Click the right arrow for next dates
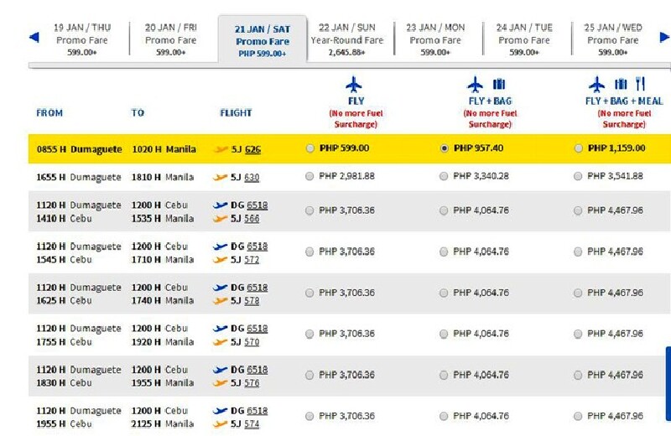Screen dimensions: 671x436 point(664,37)
